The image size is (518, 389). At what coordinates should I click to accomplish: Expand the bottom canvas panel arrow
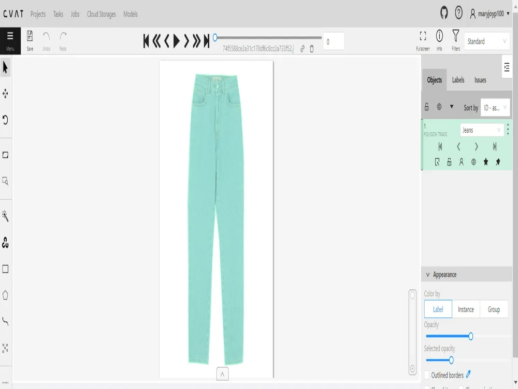pos(222,374)
